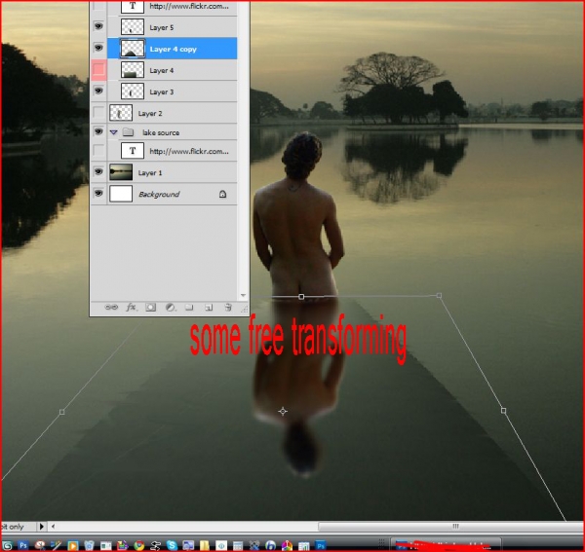Open the recycle bin icon in taskbar
This screenshot has width=585, height=552.
pyautogui.click(x=89, y=545)
